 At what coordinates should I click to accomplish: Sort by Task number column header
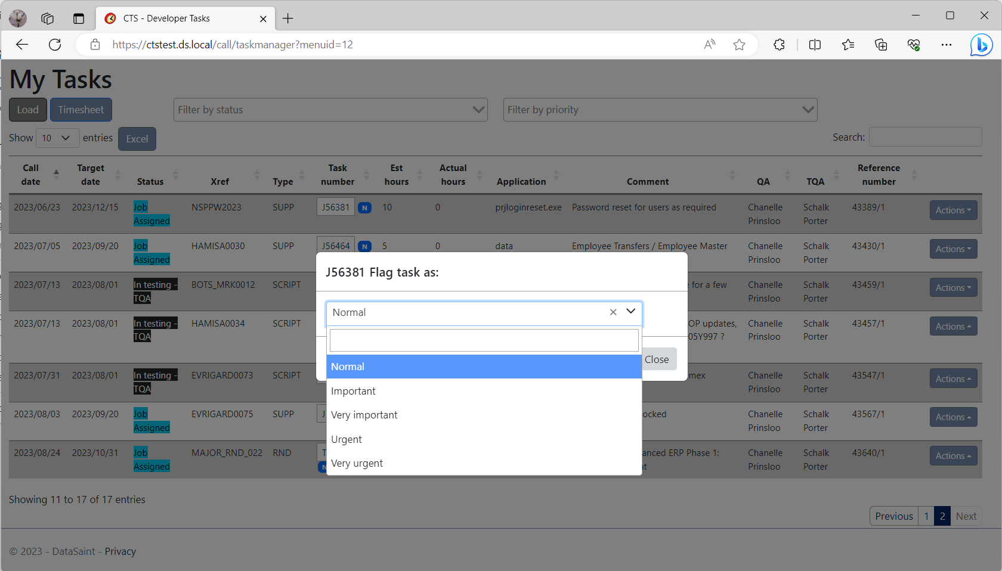[338, 175]
